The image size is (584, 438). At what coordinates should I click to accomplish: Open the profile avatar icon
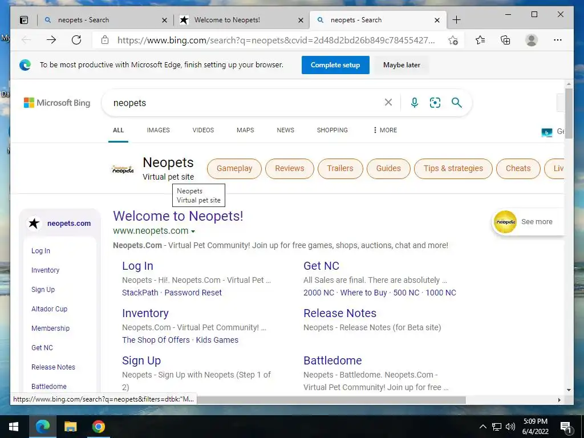[x=532, y=40]
